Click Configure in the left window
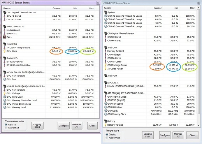 coord(63,126)
